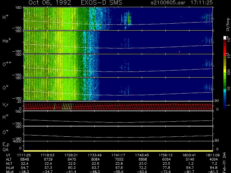Click the MLT value '22.5'
The width and height of the screenshot is (231, 173).
pos(72,163)
